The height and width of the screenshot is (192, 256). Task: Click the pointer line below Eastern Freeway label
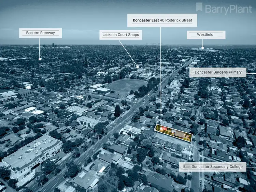(x=40, y=48)
